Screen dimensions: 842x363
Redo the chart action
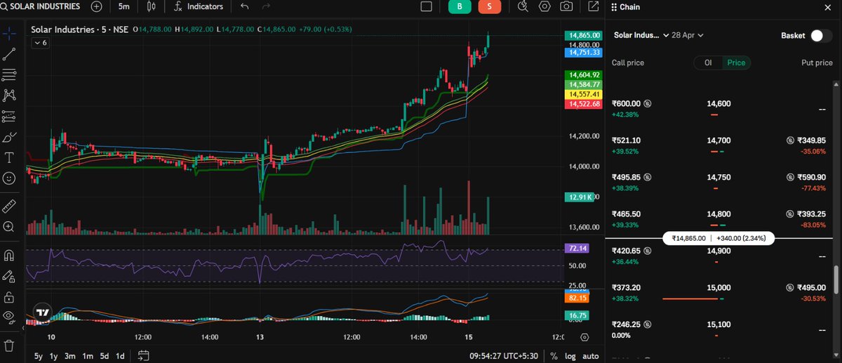pyautogui.click(x=266, y=6)
